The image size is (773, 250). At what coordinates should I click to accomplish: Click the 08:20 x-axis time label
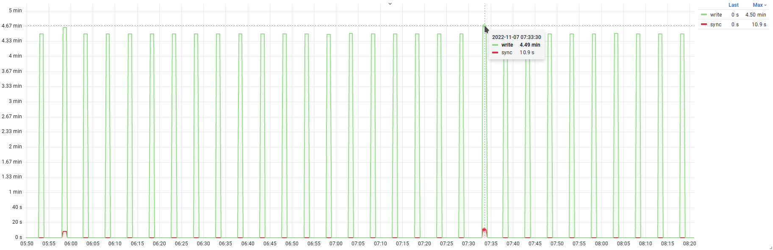(x=690, y=244)
